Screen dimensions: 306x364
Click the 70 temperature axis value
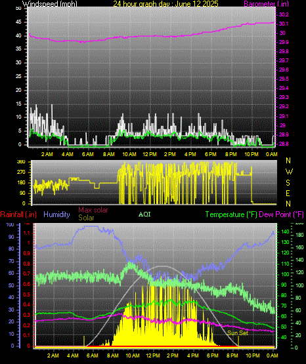284,306
